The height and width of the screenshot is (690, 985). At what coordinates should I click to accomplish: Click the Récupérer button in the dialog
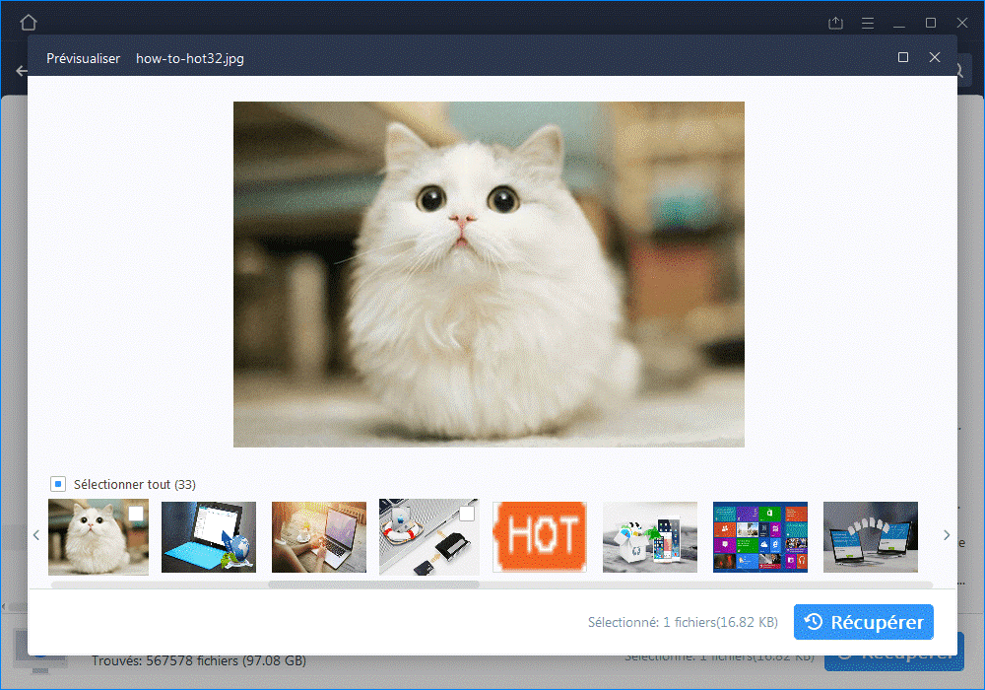[x=864, y=622]
